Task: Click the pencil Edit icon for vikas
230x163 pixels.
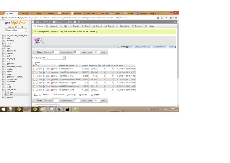Action: 37,69
